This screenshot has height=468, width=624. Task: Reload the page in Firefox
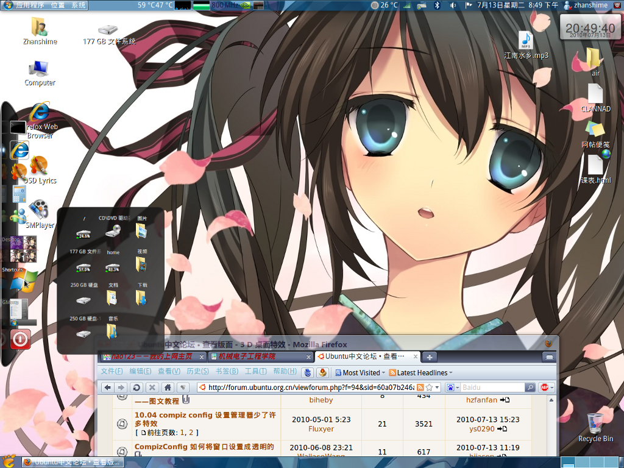(136, 387)
